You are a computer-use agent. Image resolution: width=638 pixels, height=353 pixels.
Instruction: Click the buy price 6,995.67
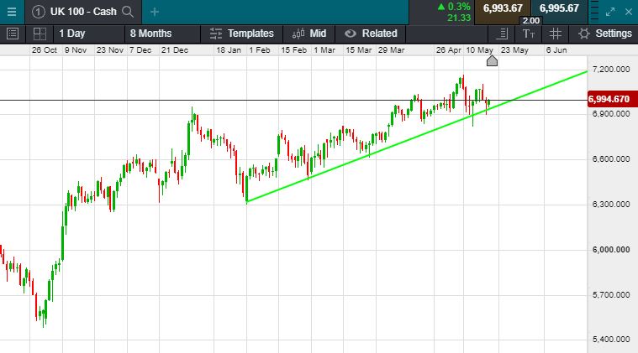pyautogui.click(x=559, y=8)
